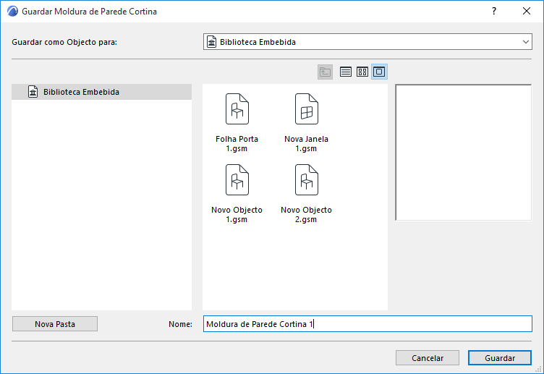This screenshot has width=544, height=374.
Task: Focus the Nome text field
Action: (367, 324)
